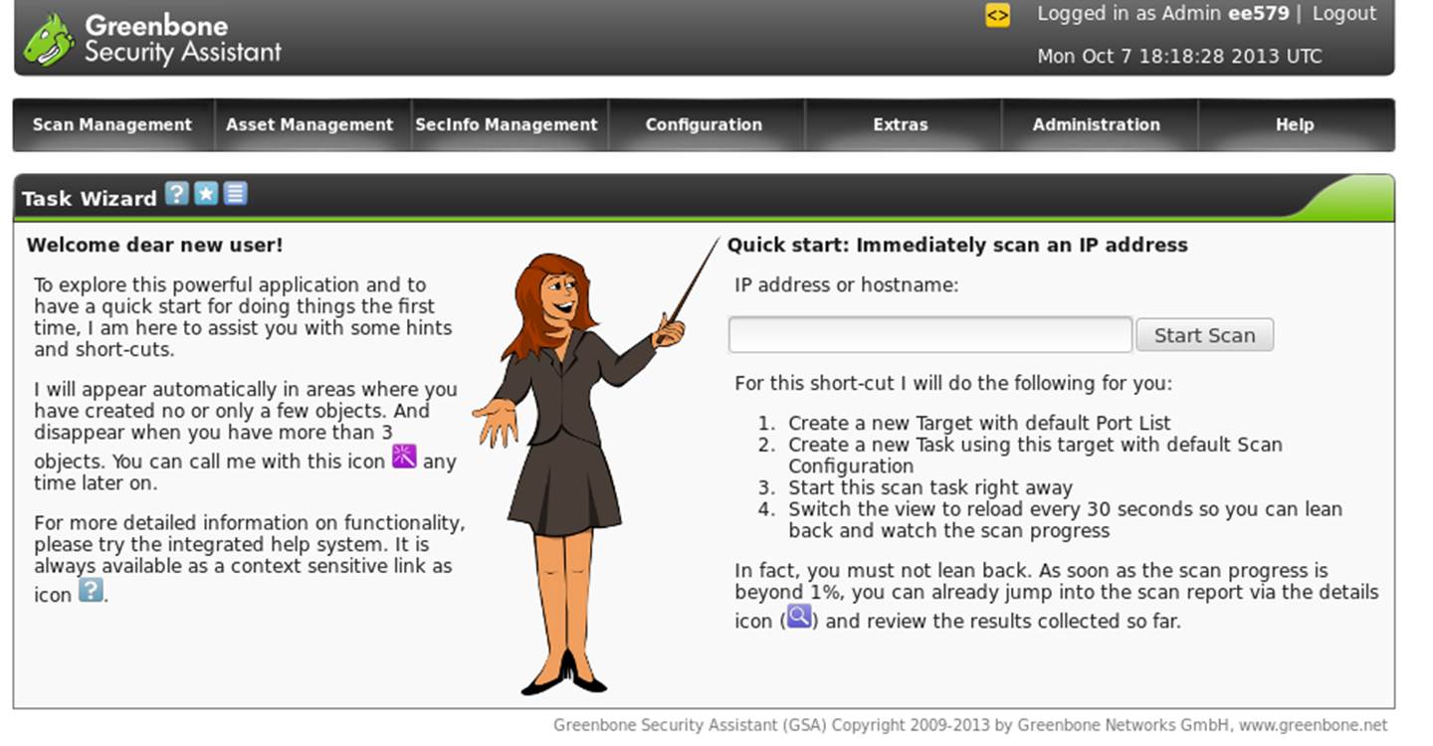Click the username ee579
This screenshot has height=746, width=1433.
click(x=1259, y=14)
